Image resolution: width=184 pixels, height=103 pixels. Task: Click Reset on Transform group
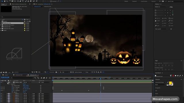24,84
